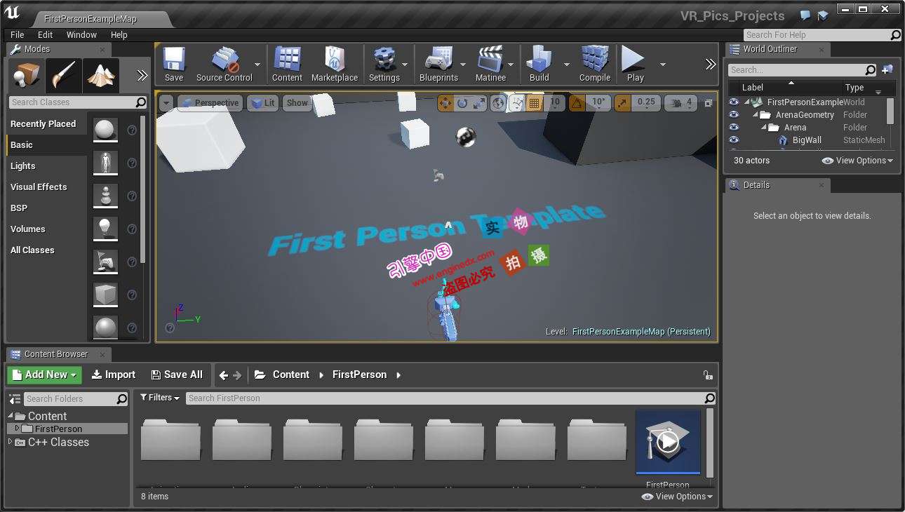Select the Recently Placed category
This screenshot has height=512, width=905.
click(x=43, y=123)
